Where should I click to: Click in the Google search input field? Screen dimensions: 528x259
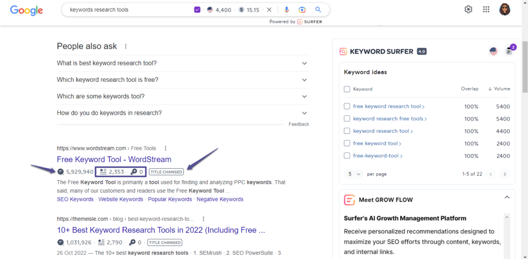[128, 10]
